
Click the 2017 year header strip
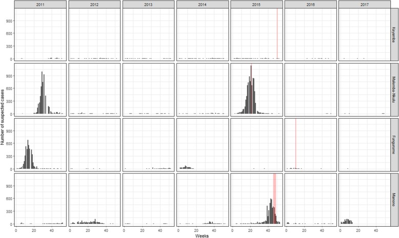click(363, 4)
